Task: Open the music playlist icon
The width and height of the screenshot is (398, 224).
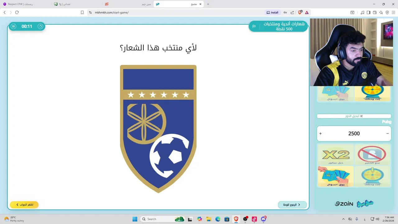Action: click(x=362, y=12)
